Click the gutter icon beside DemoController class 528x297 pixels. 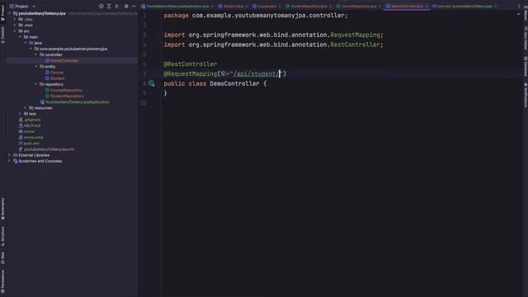[152, 83]
